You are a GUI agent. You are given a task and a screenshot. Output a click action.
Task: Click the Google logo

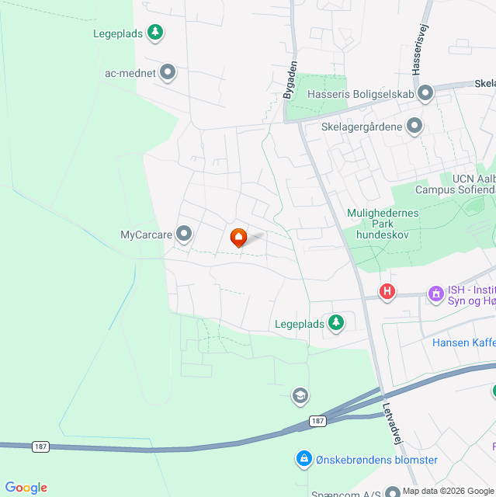pos(26,488)
